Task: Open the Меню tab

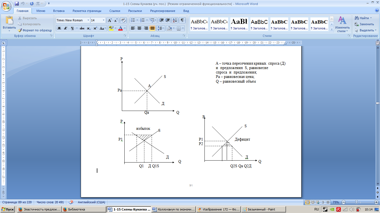Action: [41, 11]
